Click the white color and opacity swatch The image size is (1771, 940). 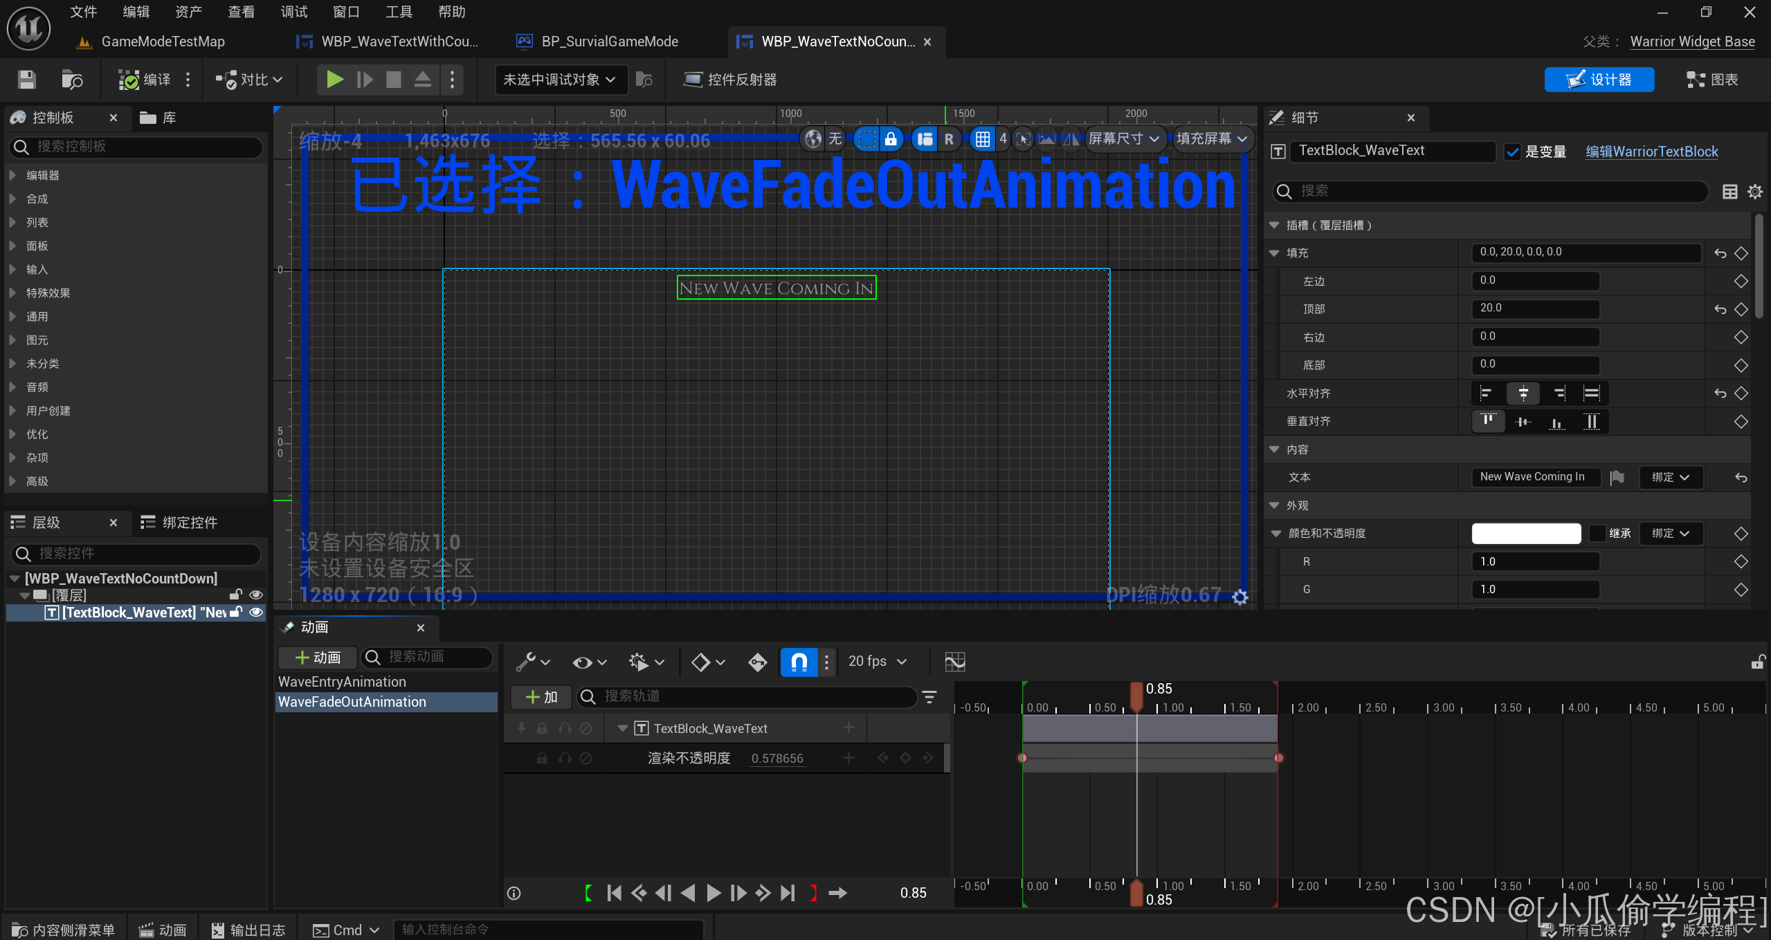(1525, 533)
